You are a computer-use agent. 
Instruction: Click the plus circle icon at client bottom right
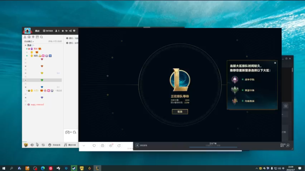pyautogui.click(x=288, y=146)
